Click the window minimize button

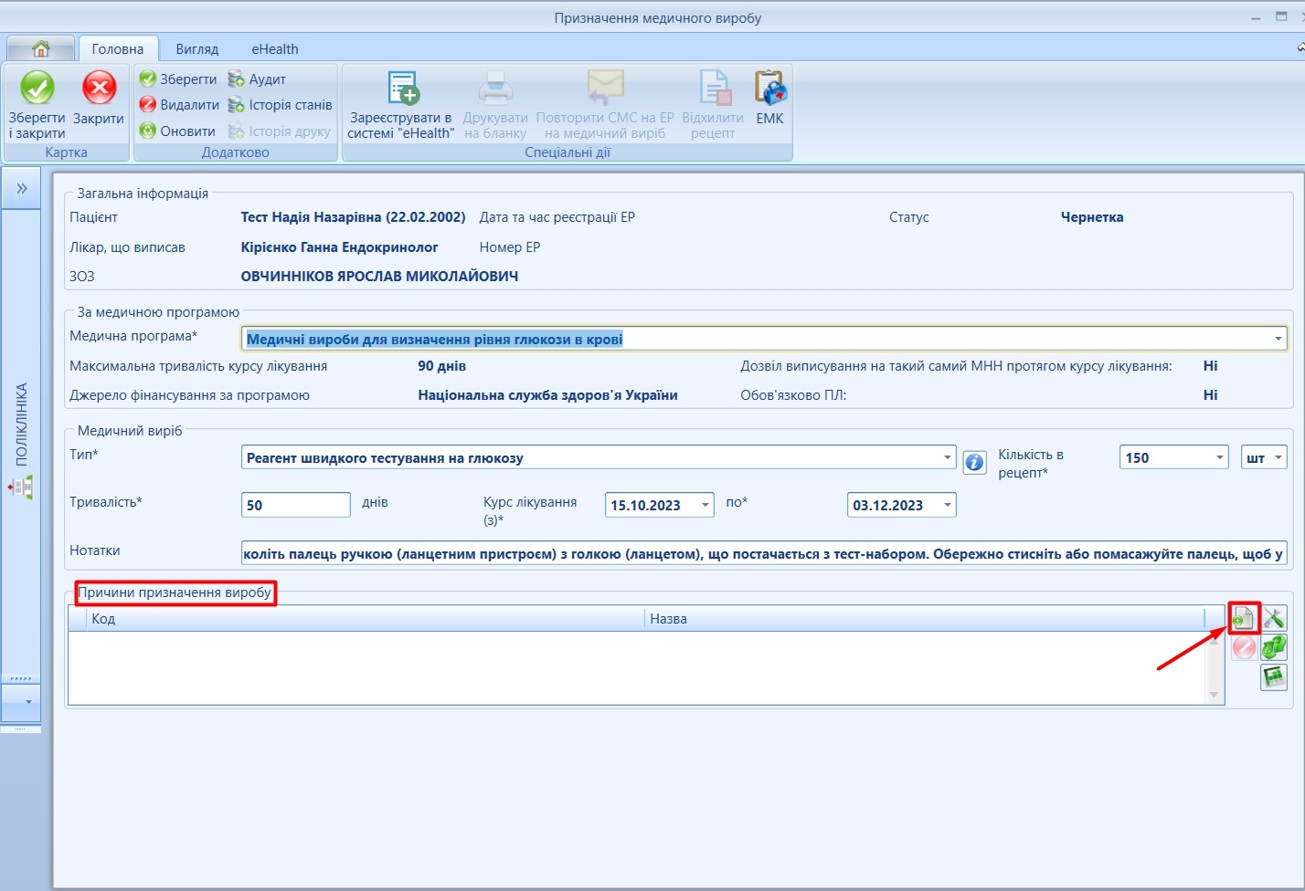pyautogui.click(x=1256, y=17)
